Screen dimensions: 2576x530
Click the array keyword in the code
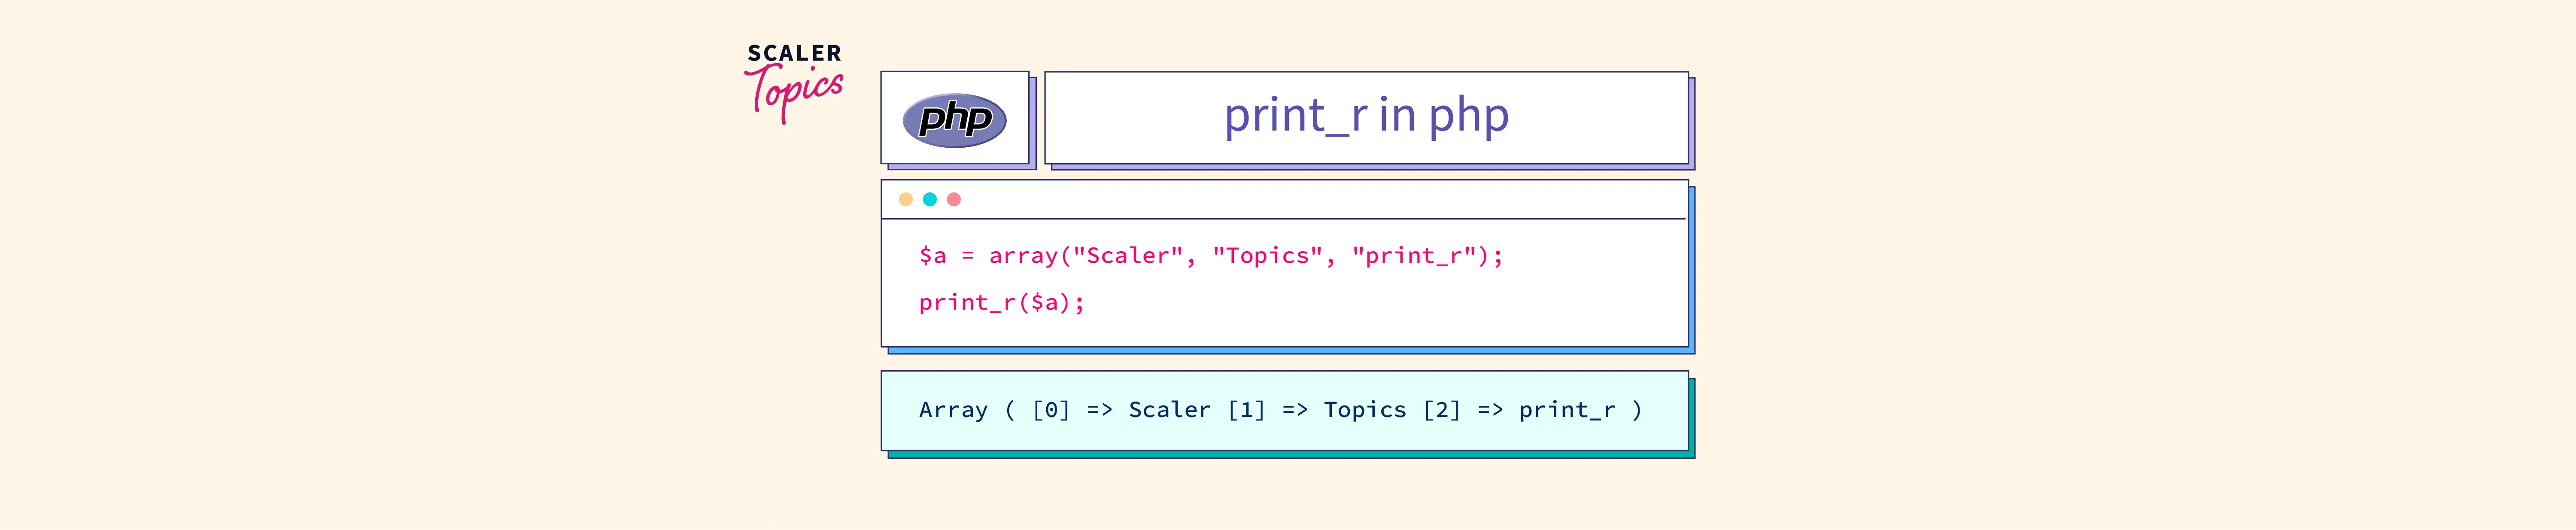(1023, 256)
